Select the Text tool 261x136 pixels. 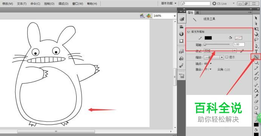pyautogui.click(x=256, y=51)
